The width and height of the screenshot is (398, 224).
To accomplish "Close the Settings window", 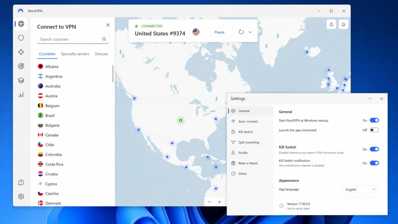I will (381, 99).
